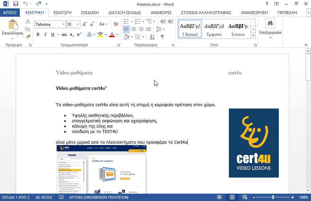The height and width of the screenshot is (201, 311).
Task: Undo the last action
Action: (x=25, y=4)
